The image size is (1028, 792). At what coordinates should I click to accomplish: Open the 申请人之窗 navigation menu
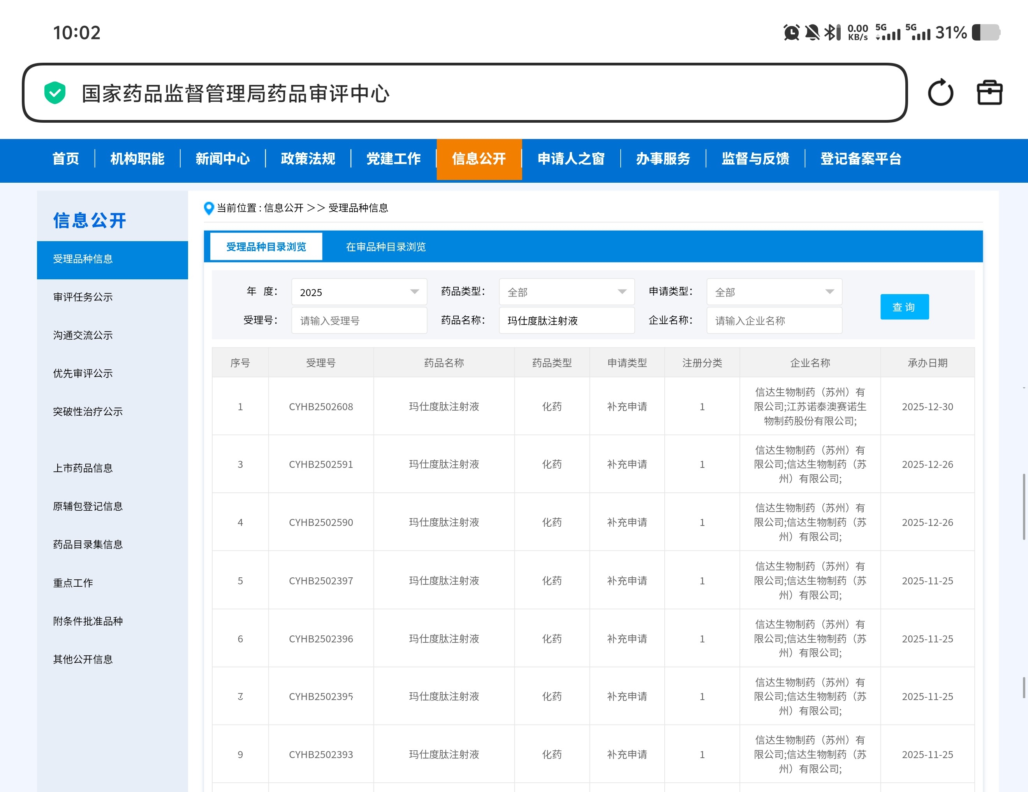[x=571, y=159]
